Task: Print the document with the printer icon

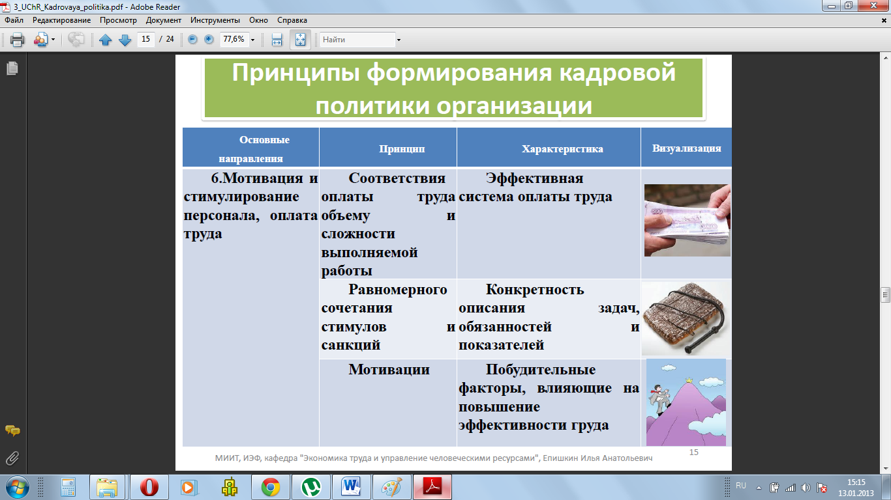Action: [x=17, y=40]
